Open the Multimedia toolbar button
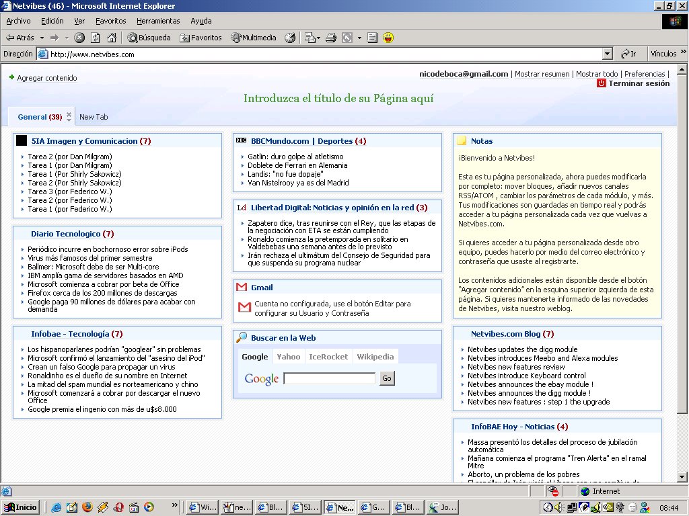689x516 pixels. pos(254,38)
